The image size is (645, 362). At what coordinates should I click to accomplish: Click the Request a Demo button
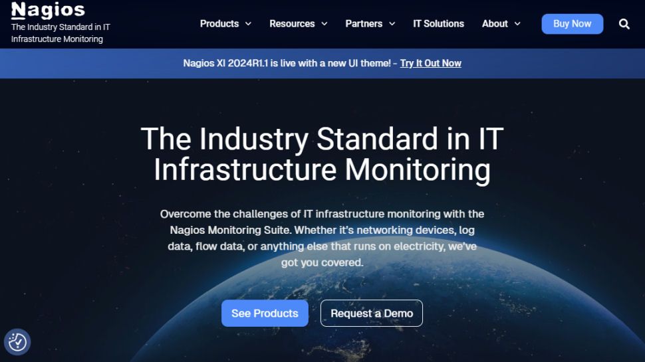[372, 313]
